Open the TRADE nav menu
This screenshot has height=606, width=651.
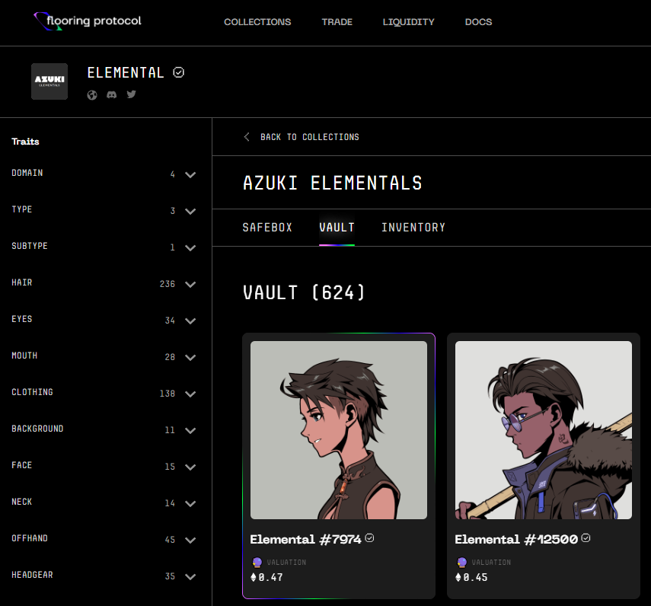[x=337, y=22]
